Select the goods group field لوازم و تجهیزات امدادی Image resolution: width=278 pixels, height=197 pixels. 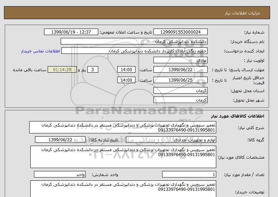171,140
